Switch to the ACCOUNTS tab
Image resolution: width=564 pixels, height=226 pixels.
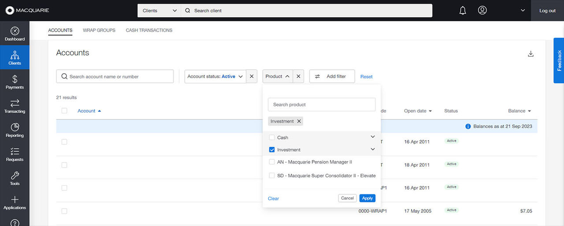(60, 30)
